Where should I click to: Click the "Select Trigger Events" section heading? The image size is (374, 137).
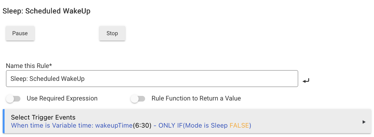point(43,117)
